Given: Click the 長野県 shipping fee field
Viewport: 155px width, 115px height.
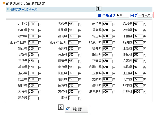Looking at the screenshot, I should pos(33,55).
